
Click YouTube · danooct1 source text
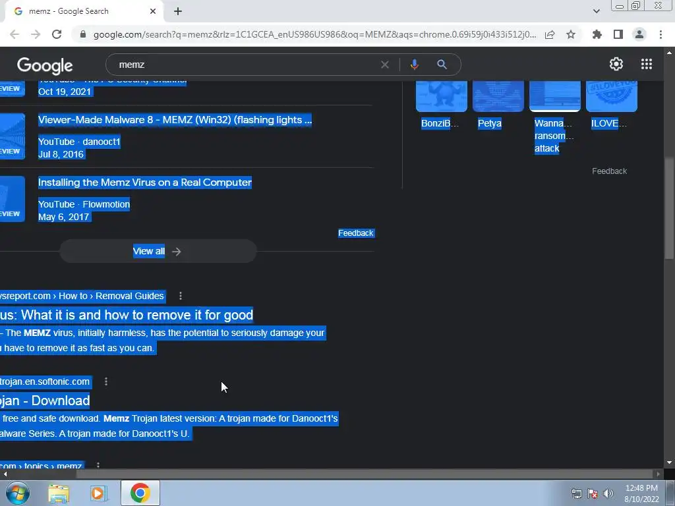[x=79, y=142]
